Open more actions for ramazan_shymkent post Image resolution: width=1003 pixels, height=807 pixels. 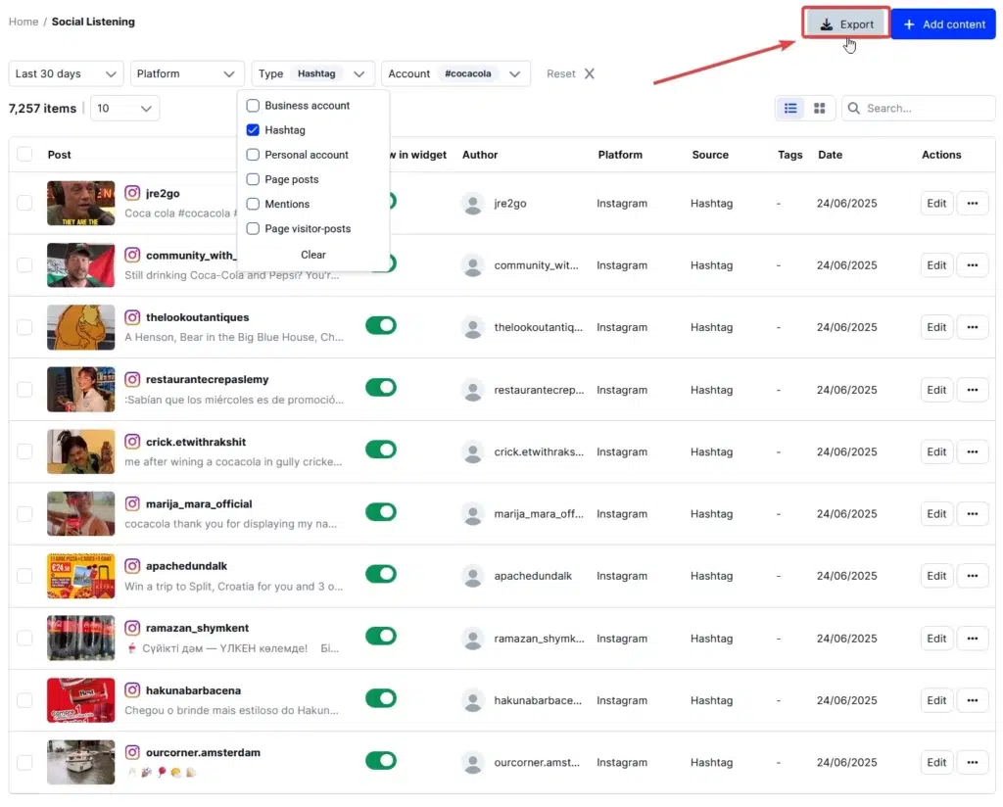973,639
